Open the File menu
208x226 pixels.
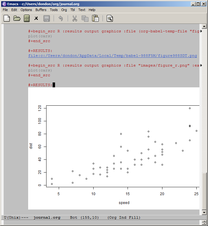(x=5, y=10)
